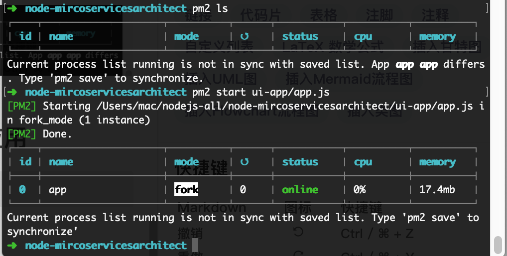Click the '[PM2]' tag before 'Done.'
507x256 pixels.
21,134
